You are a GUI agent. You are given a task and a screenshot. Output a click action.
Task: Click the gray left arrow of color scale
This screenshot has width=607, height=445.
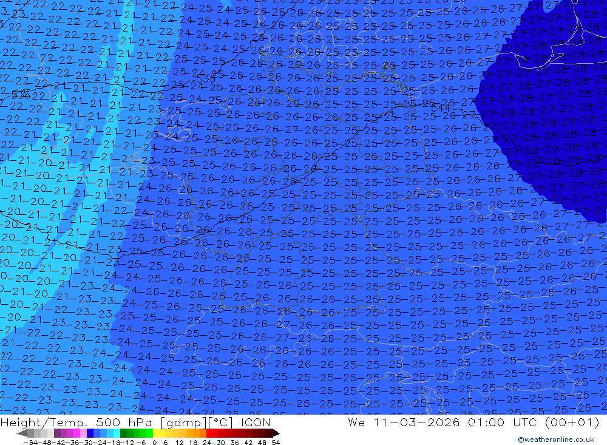(22, 433)
